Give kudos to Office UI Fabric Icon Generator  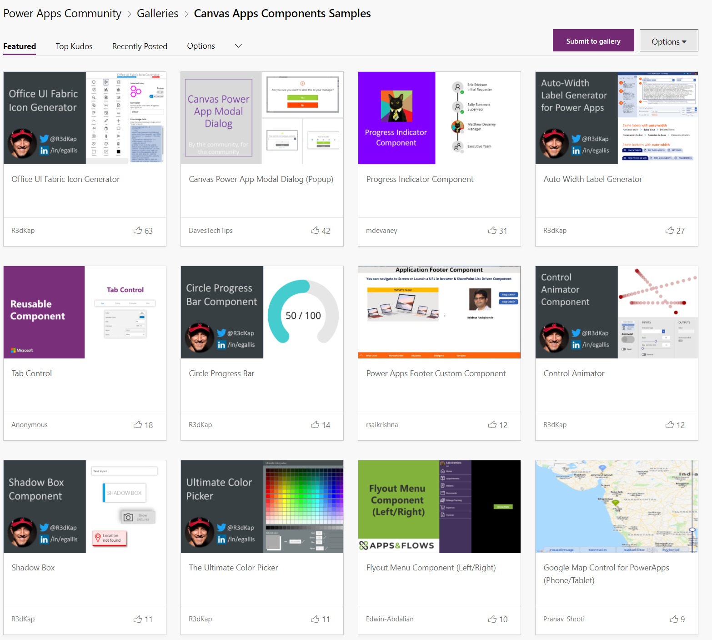tap(138, 230)
